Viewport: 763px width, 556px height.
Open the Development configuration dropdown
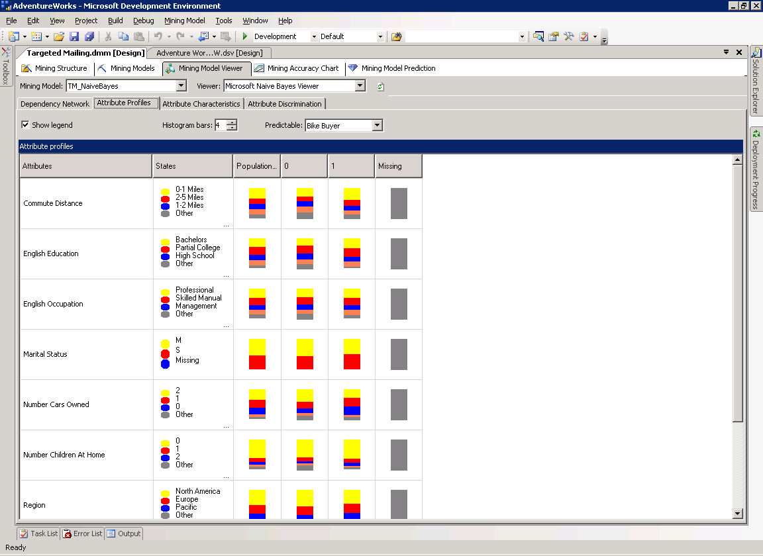(314, 36)
